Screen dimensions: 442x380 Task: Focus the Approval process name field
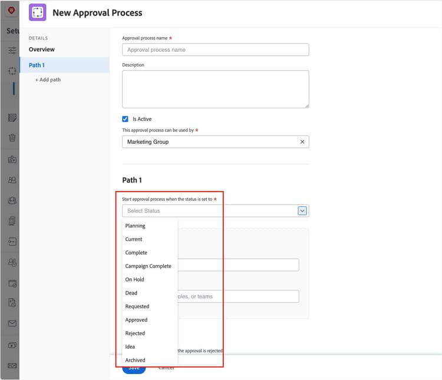click(215, 50)
